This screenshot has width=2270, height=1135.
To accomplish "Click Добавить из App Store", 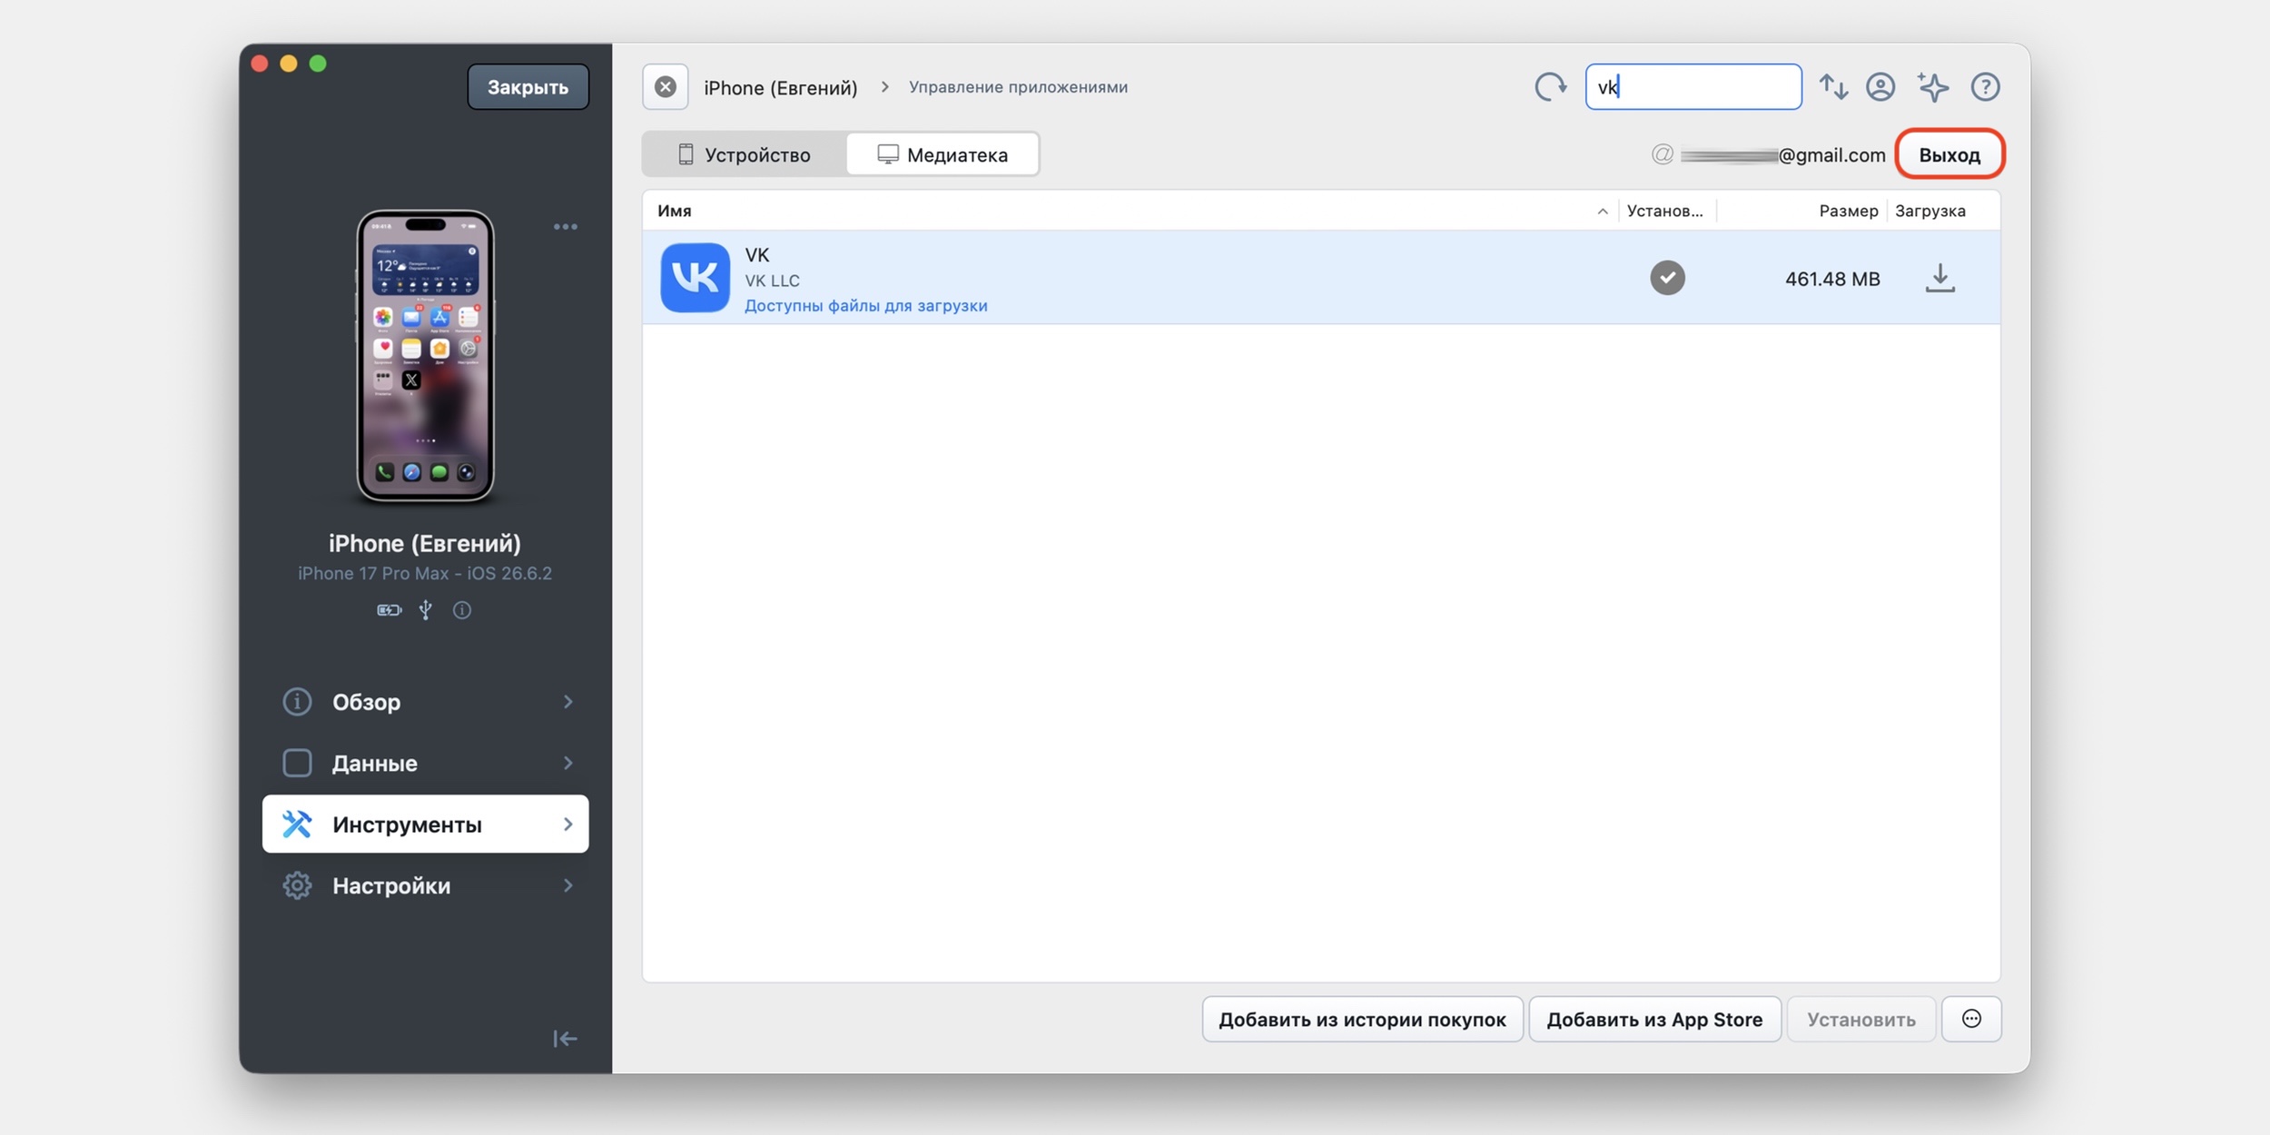I will pyautogui.click(x=1654, y=1019).
